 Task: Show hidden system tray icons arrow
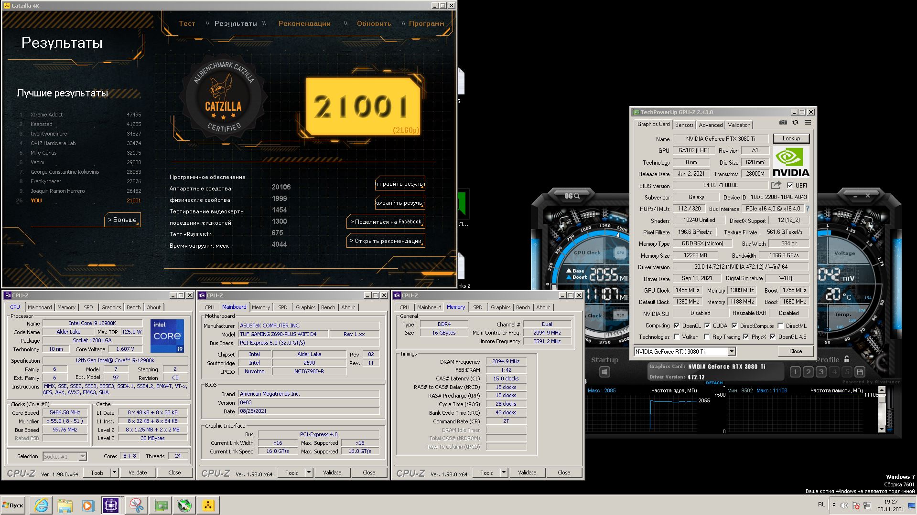tap(834, 505)
